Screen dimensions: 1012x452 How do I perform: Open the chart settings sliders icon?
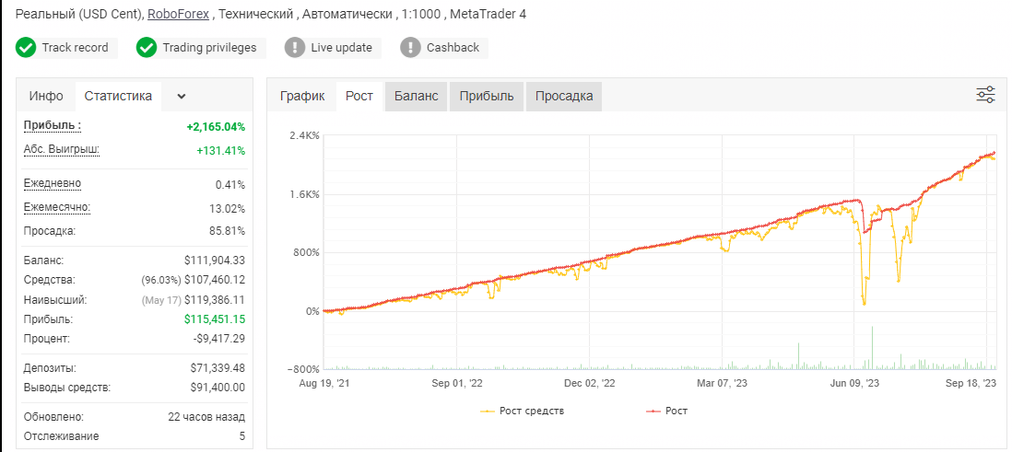(985, 95)
